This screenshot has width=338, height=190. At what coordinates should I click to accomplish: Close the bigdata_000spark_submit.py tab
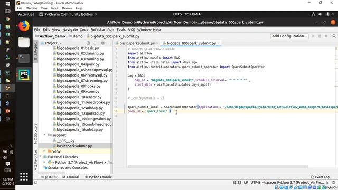click(218, 43)
